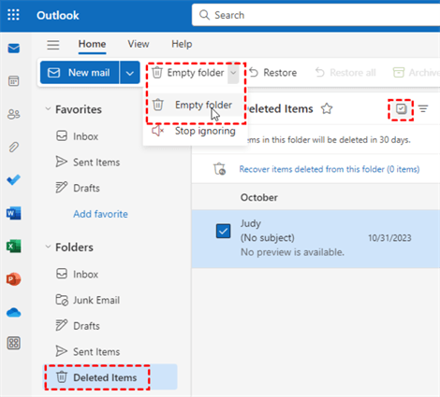Collapse the Favorites section
Screen dimensions: 440x397
tap(48, 109)
